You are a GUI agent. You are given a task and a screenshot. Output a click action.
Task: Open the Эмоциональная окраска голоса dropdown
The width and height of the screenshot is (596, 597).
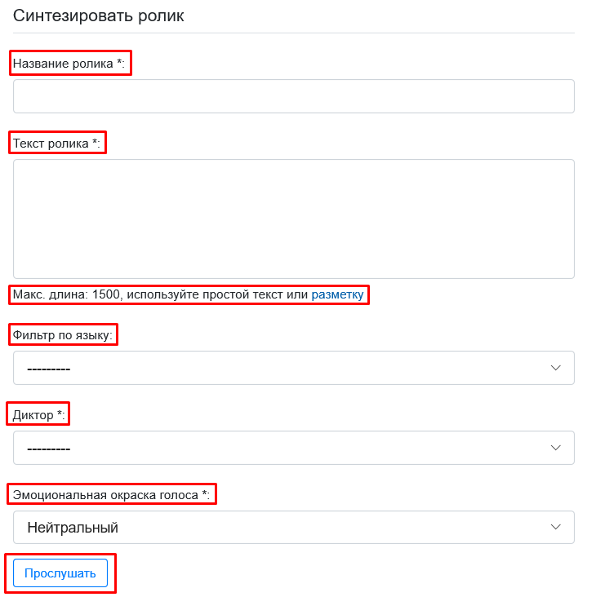pos(293,528)
